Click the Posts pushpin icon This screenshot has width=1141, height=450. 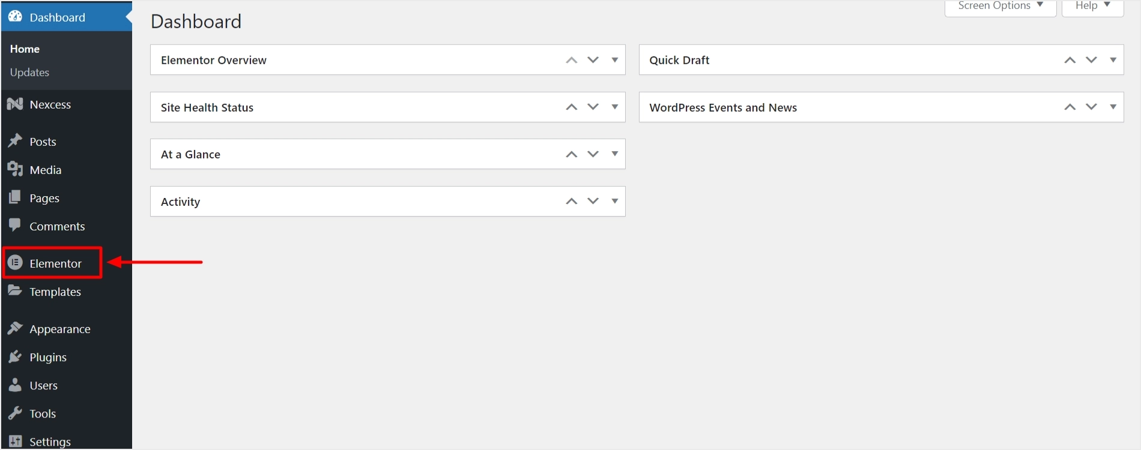15,141
